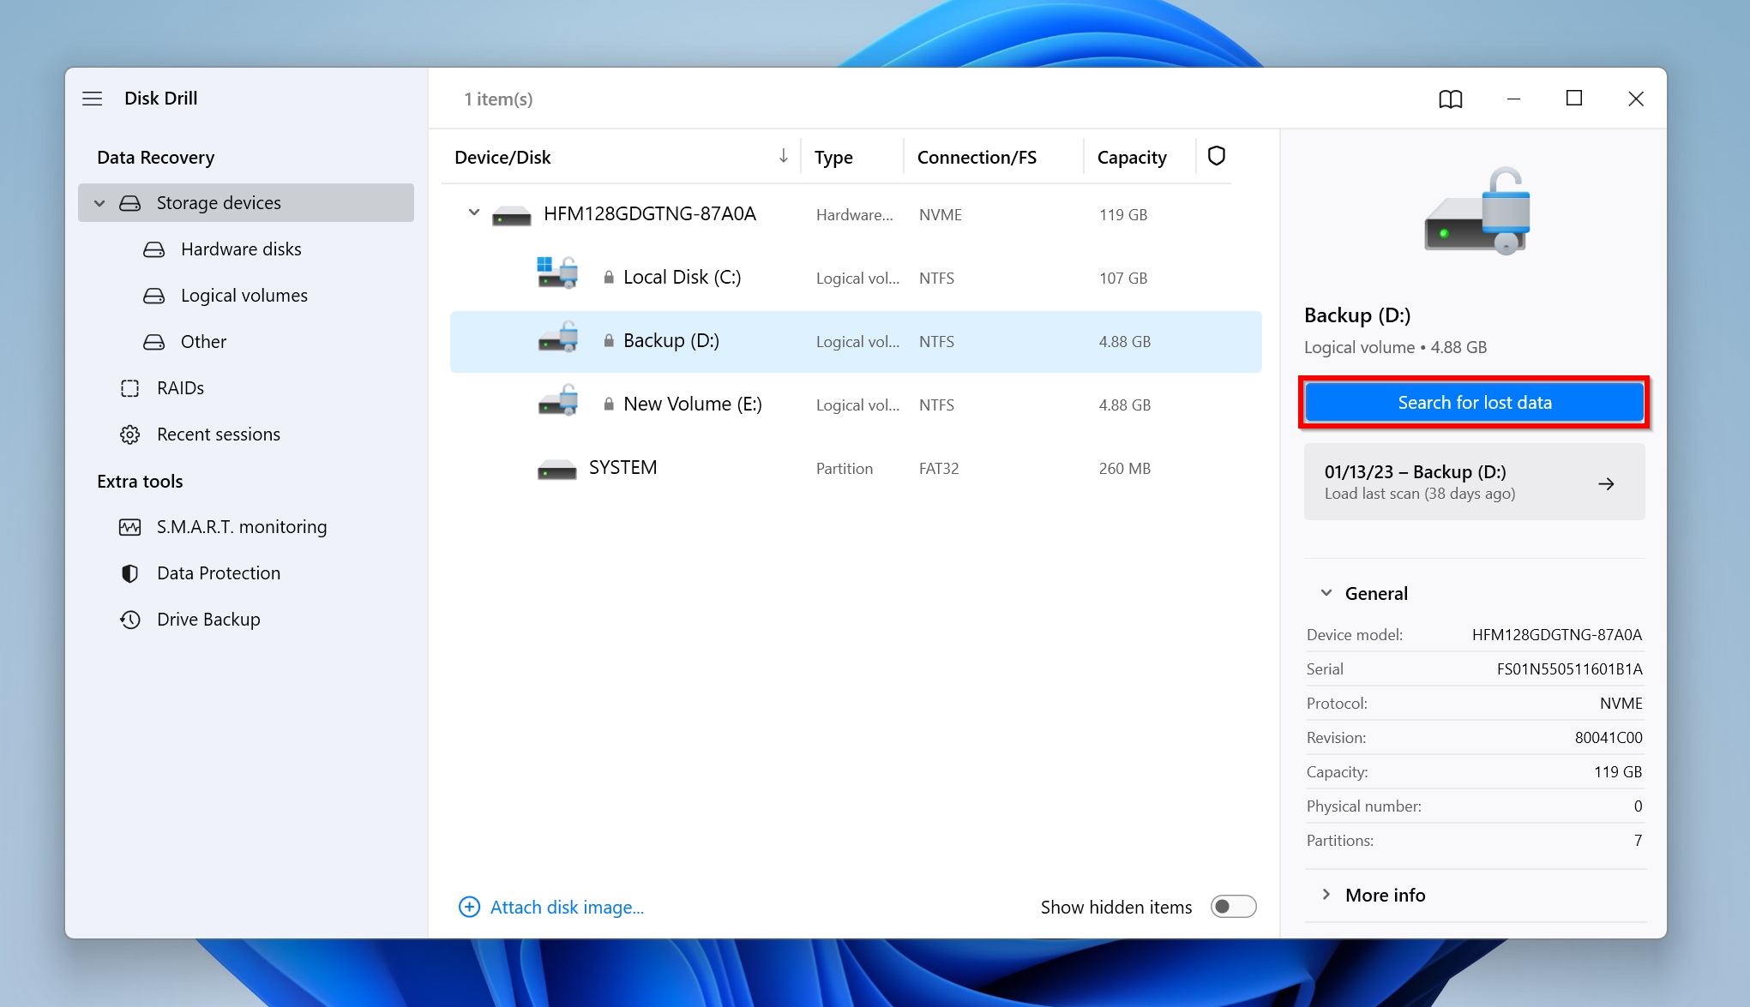Screen dimensions: 1750x1007
Task: Select Local Disk (C:) row
Action: click(x=856, y=278)
